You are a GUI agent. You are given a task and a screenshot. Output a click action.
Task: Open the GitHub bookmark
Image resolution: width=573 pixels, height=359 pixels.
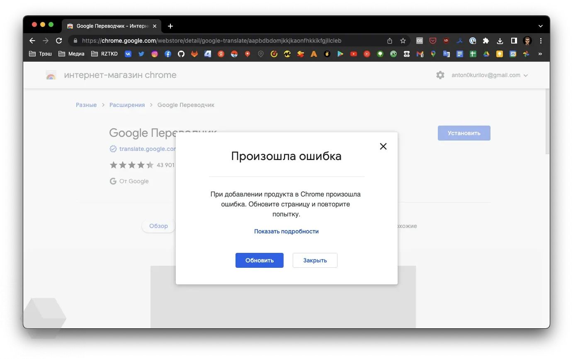[x=181, y=54]
